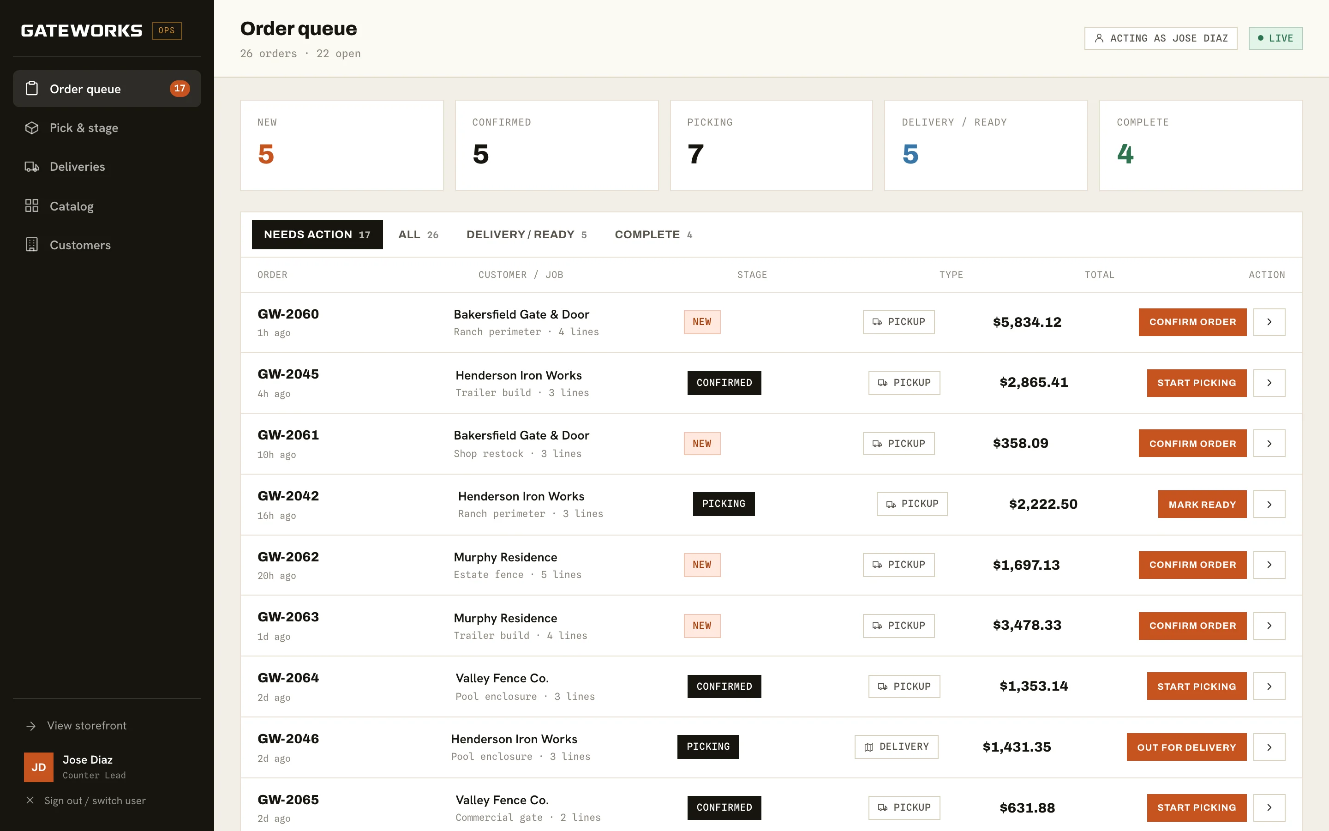Switch to the All 26 tab
1329x831 pixels.
pos(419,235)
